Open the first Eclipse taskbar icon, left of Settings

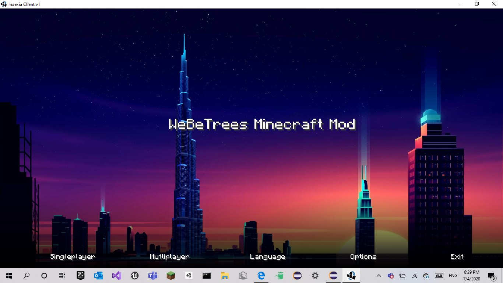pos(297,276)
